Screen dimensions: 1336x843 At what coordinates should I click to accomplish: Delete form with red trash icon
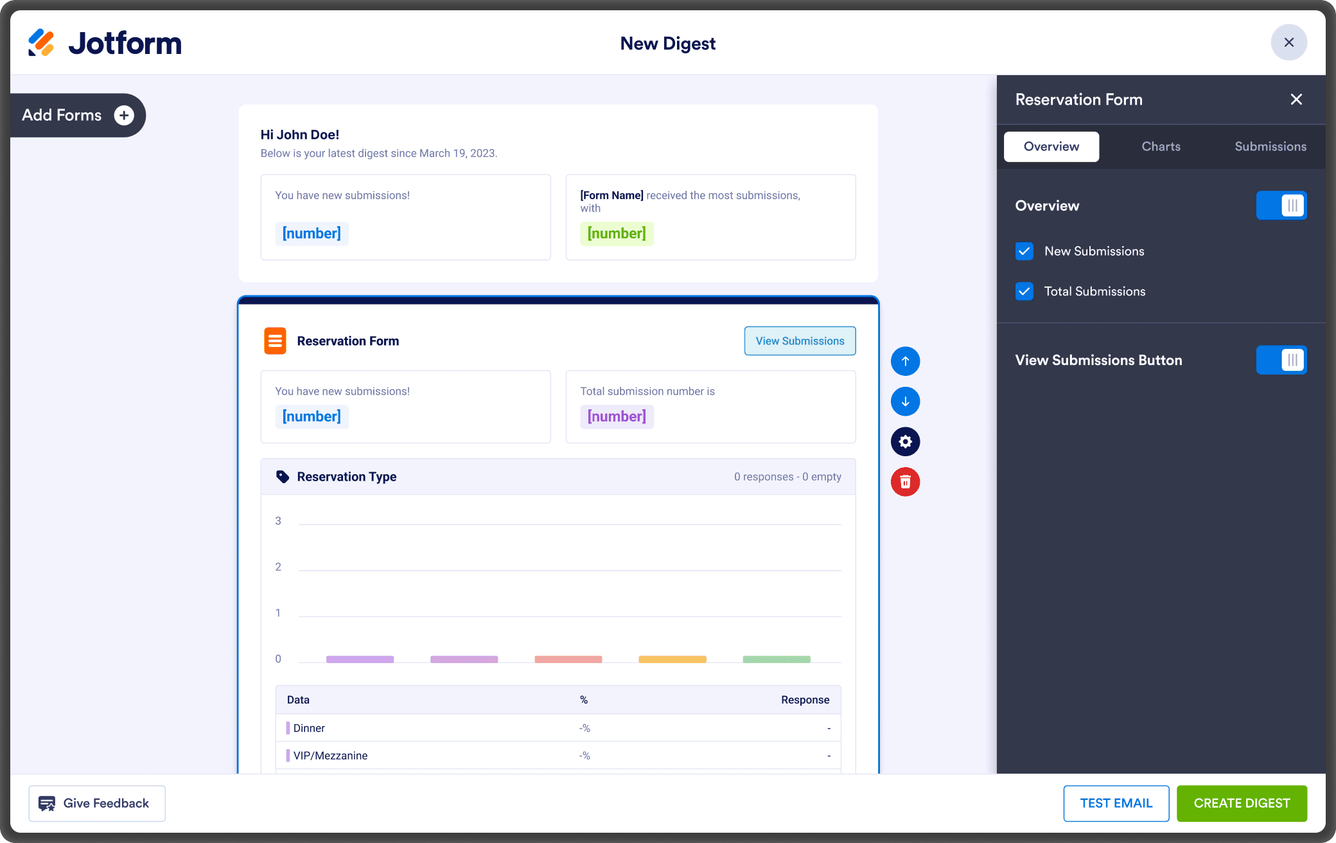coord(905,482)
